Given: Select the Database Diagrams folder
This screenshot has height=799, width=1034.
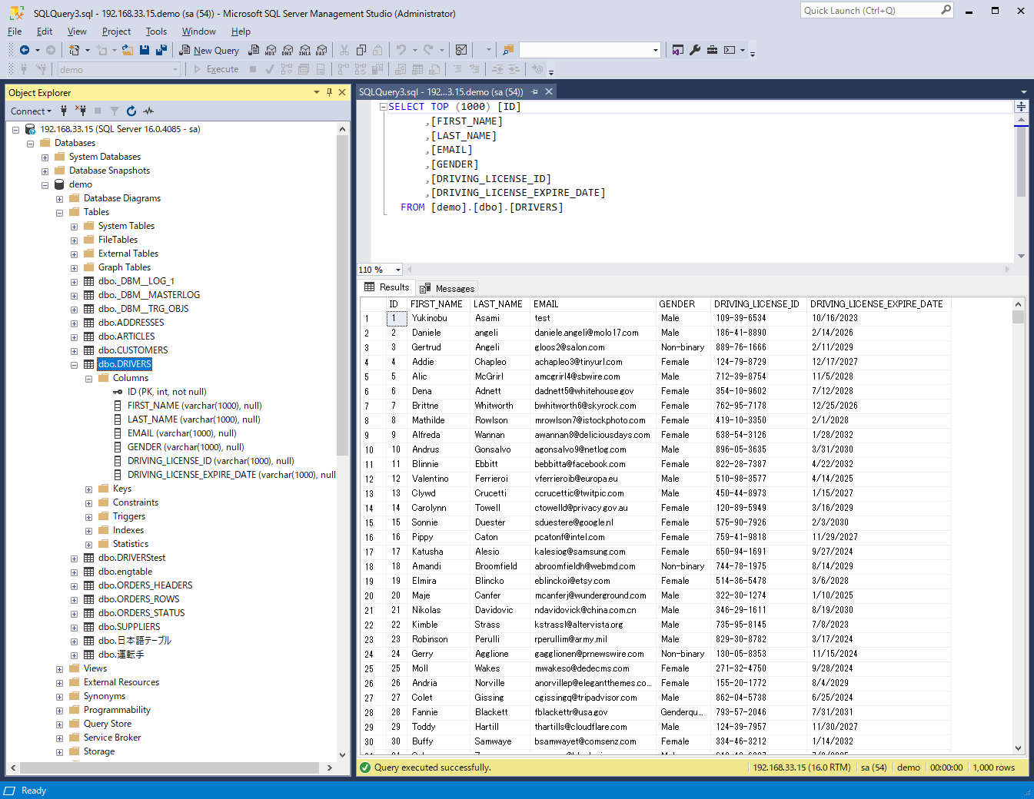Looking at the screenshot, I should 122,198.
